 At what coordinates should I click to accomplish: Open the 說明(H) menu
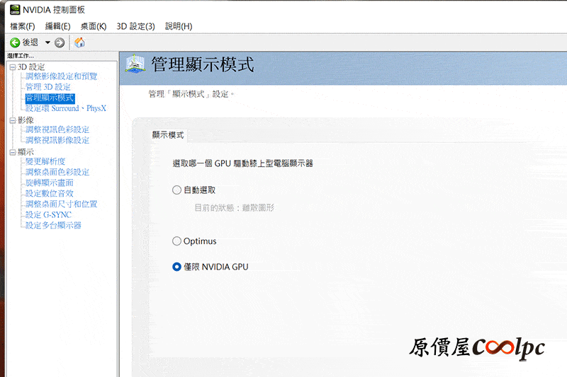click(179, 26)
